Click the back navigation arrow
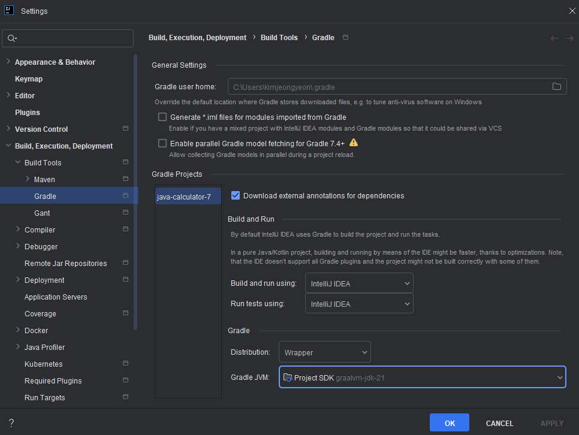Image resolution: width=579 pixels, height=435 pixels. click(x=554, y=38)
